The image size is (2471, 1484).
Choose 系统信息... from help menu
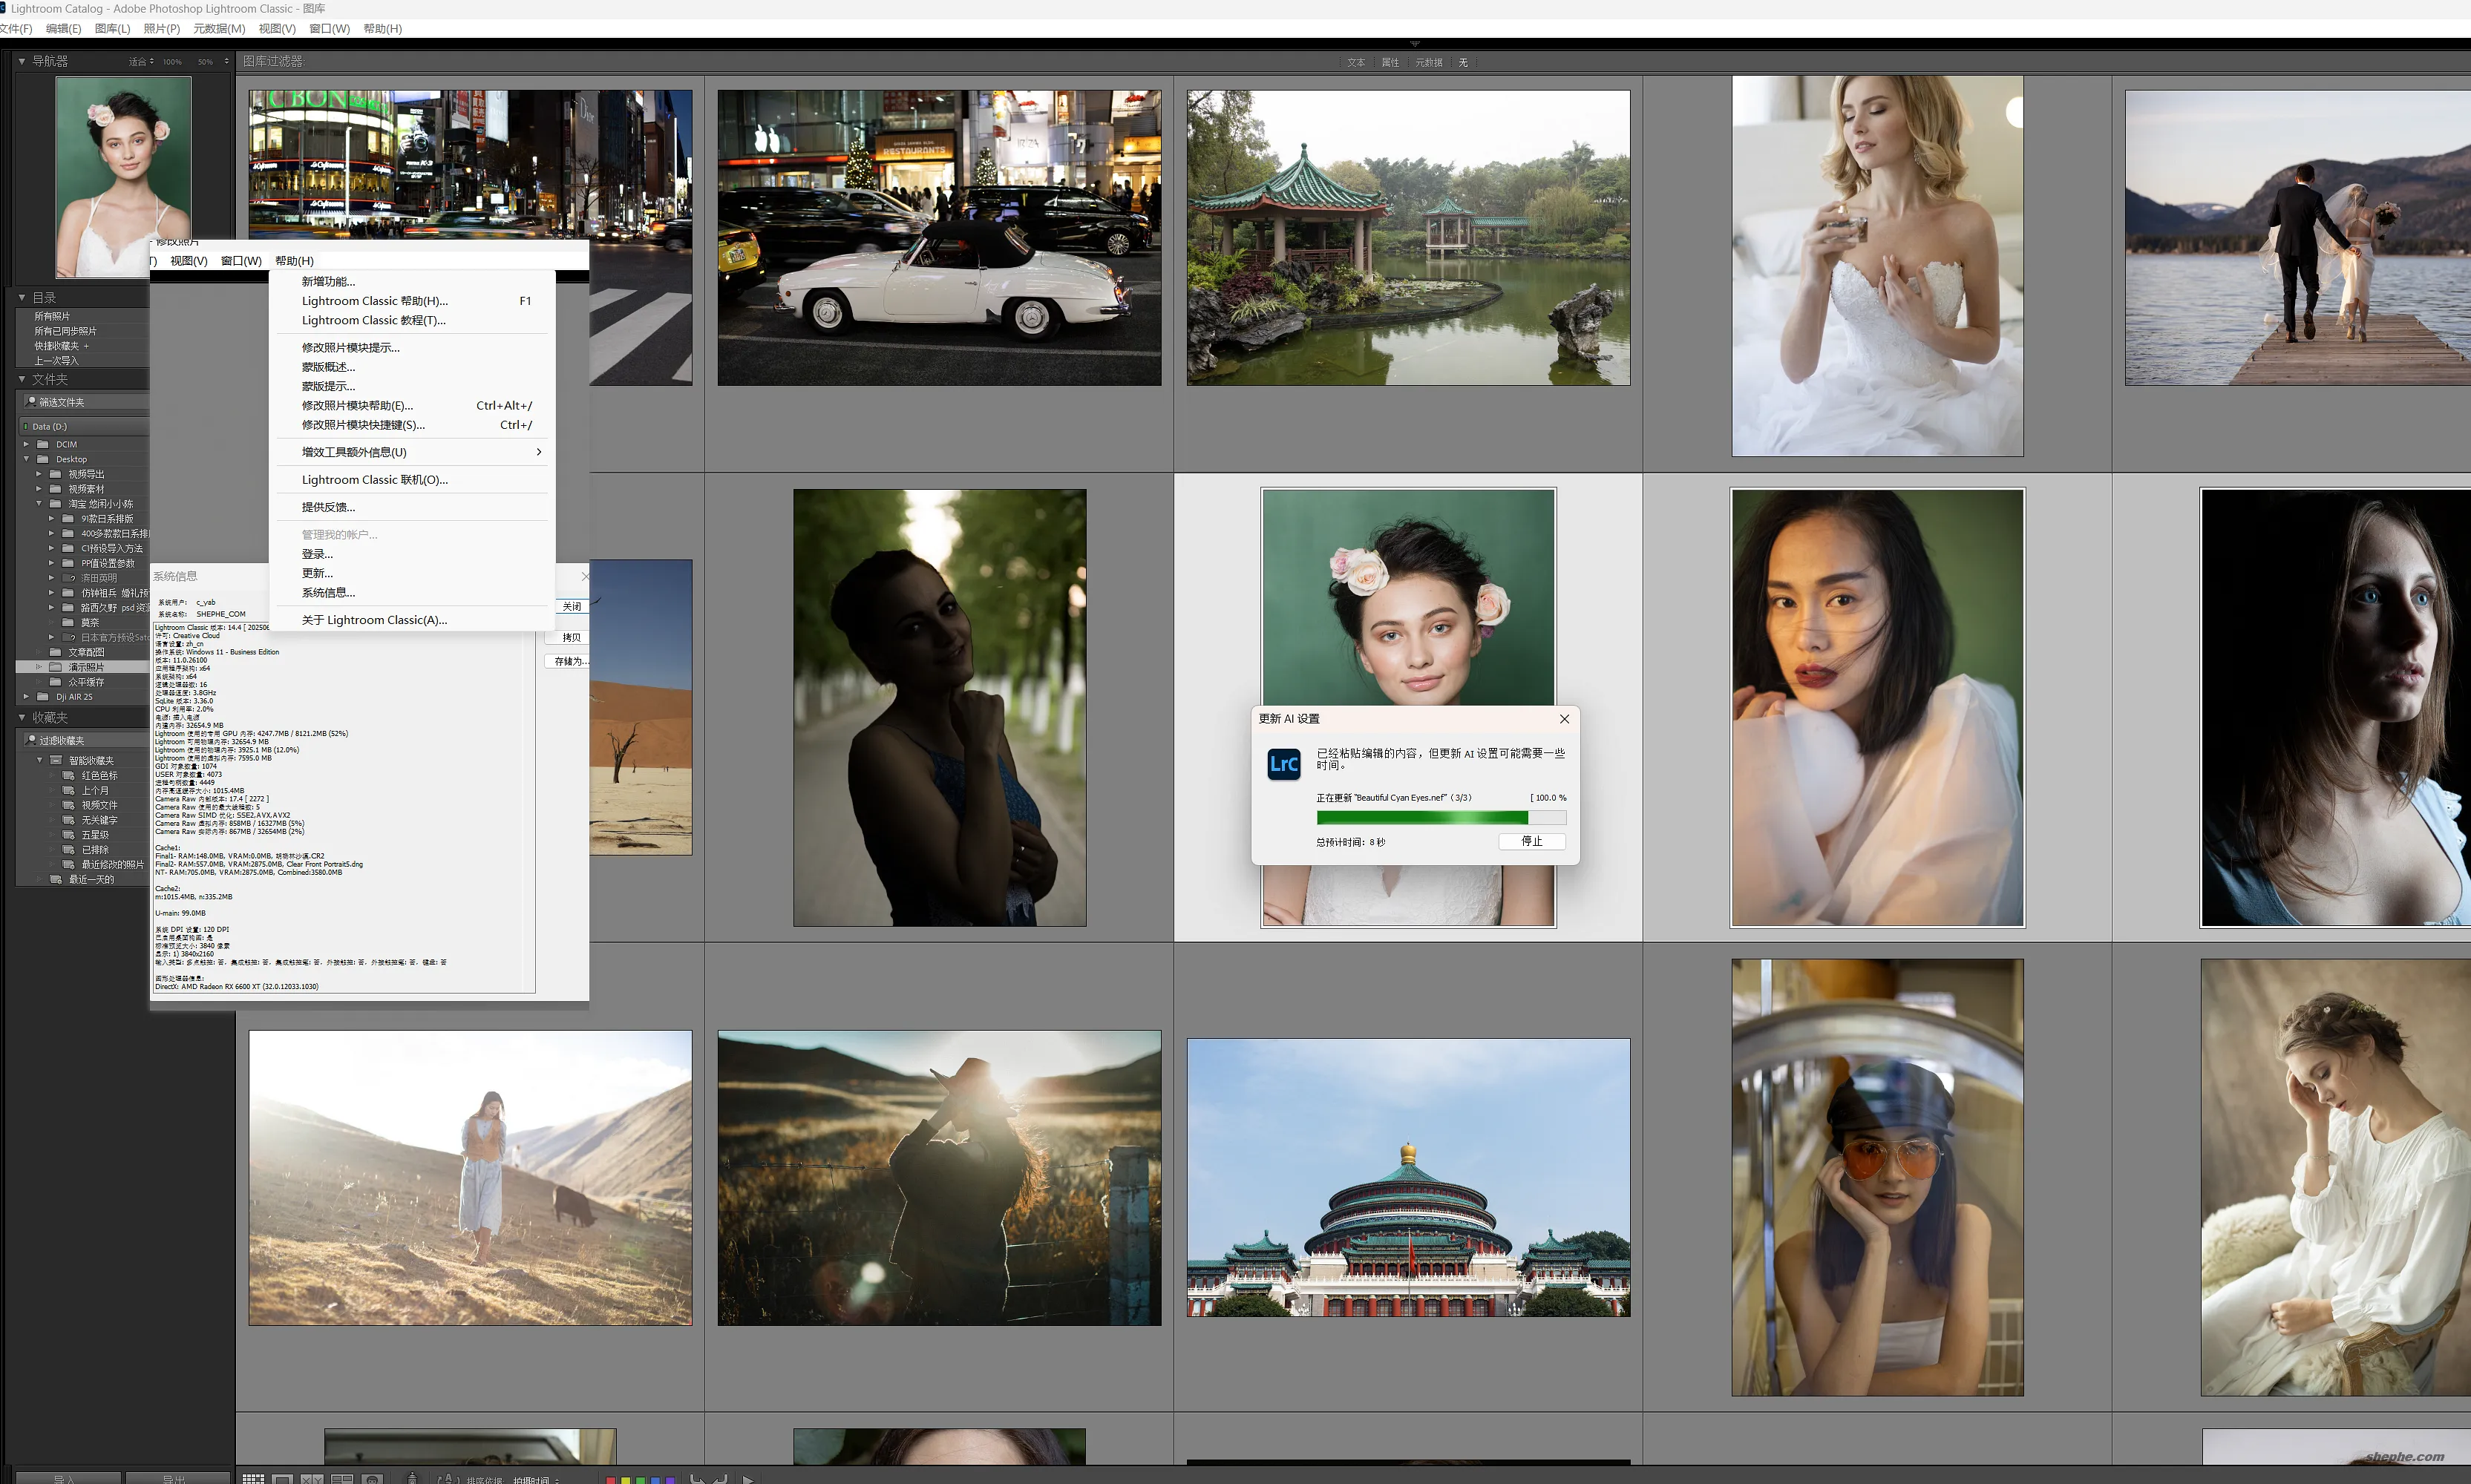412,592
